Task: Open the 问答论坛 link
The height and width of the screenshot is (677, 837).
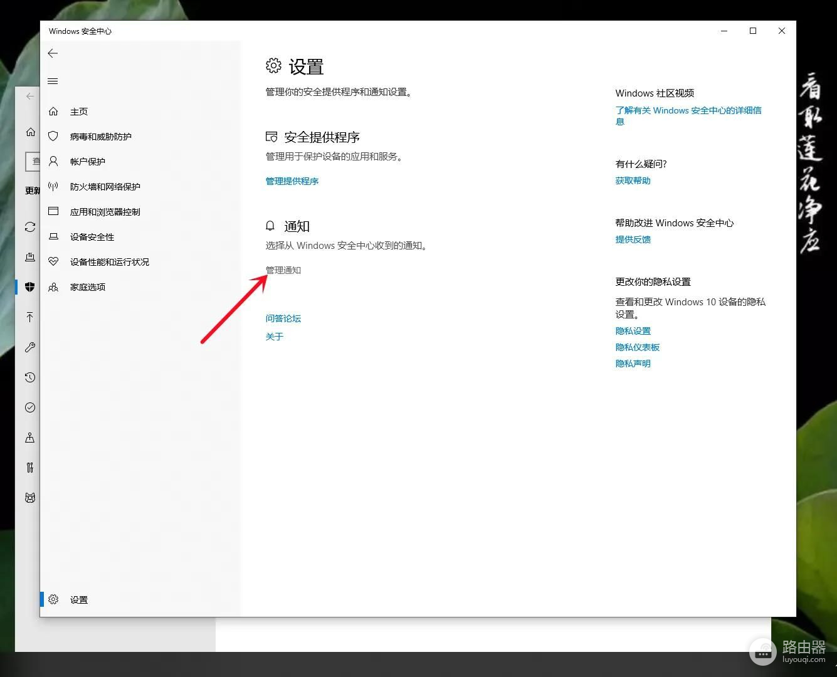Action: 283,318
